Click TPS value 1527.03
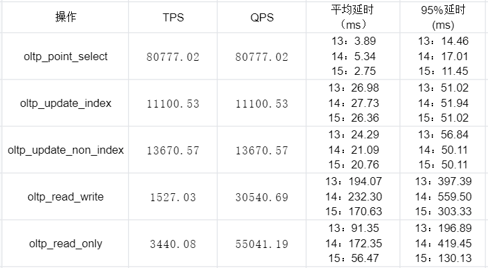Viewport: 488px width, 268px height. coord(173,196)
